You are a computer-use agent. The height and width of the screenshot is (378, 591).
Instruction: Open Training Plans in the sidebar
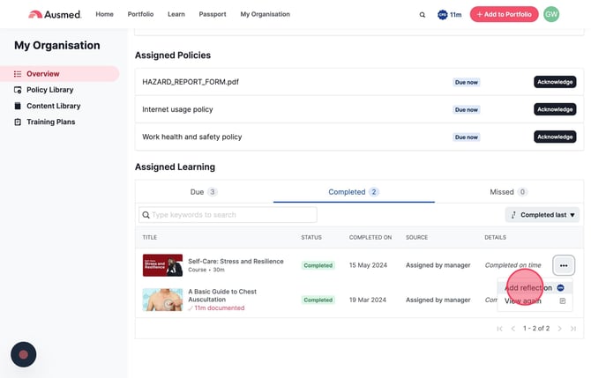[50, 122]
